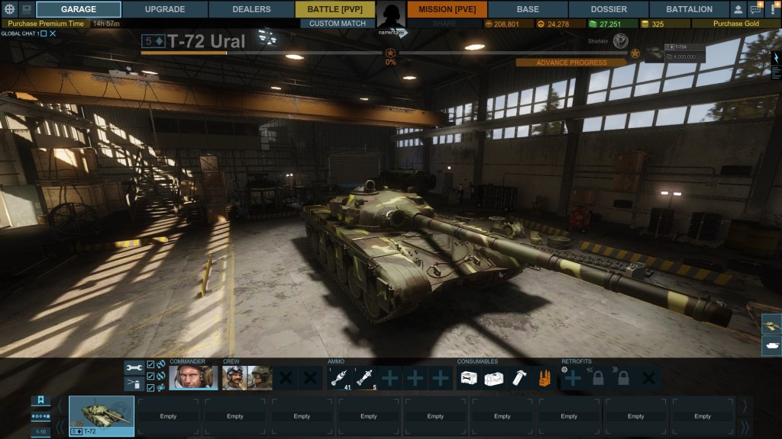782x439 pixels.
Task: Select the first consumable kit icon
Action: pos(469,378)
